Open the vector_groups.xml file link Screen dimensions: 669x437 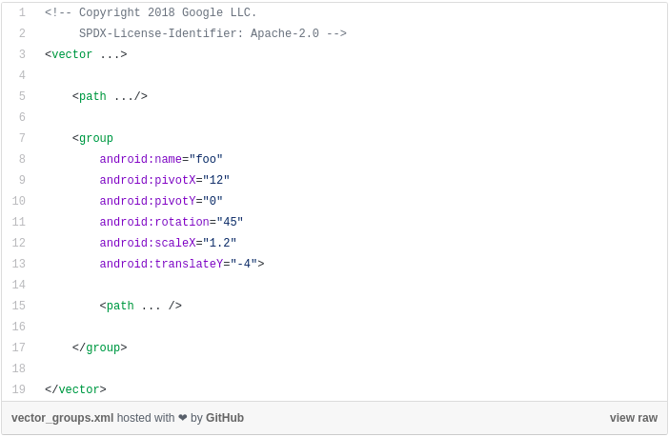[62, 418]
